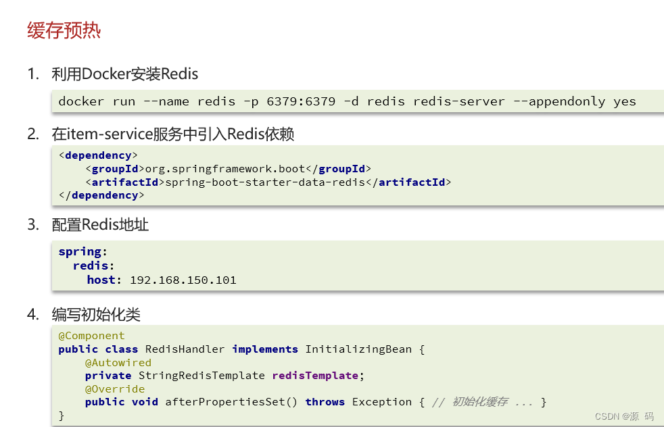Click the afterPropertiesSet() method line

(x=316, y=402)
